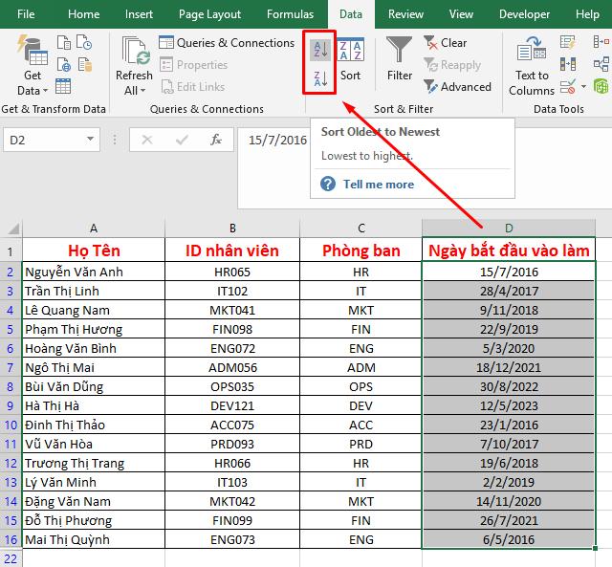Enable Filter on the selected data

pos(400,59)
